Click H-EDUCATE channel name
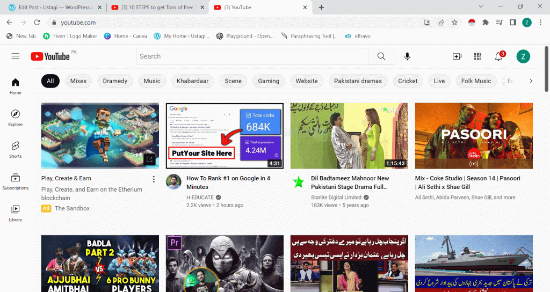 (x=200, y=198)
